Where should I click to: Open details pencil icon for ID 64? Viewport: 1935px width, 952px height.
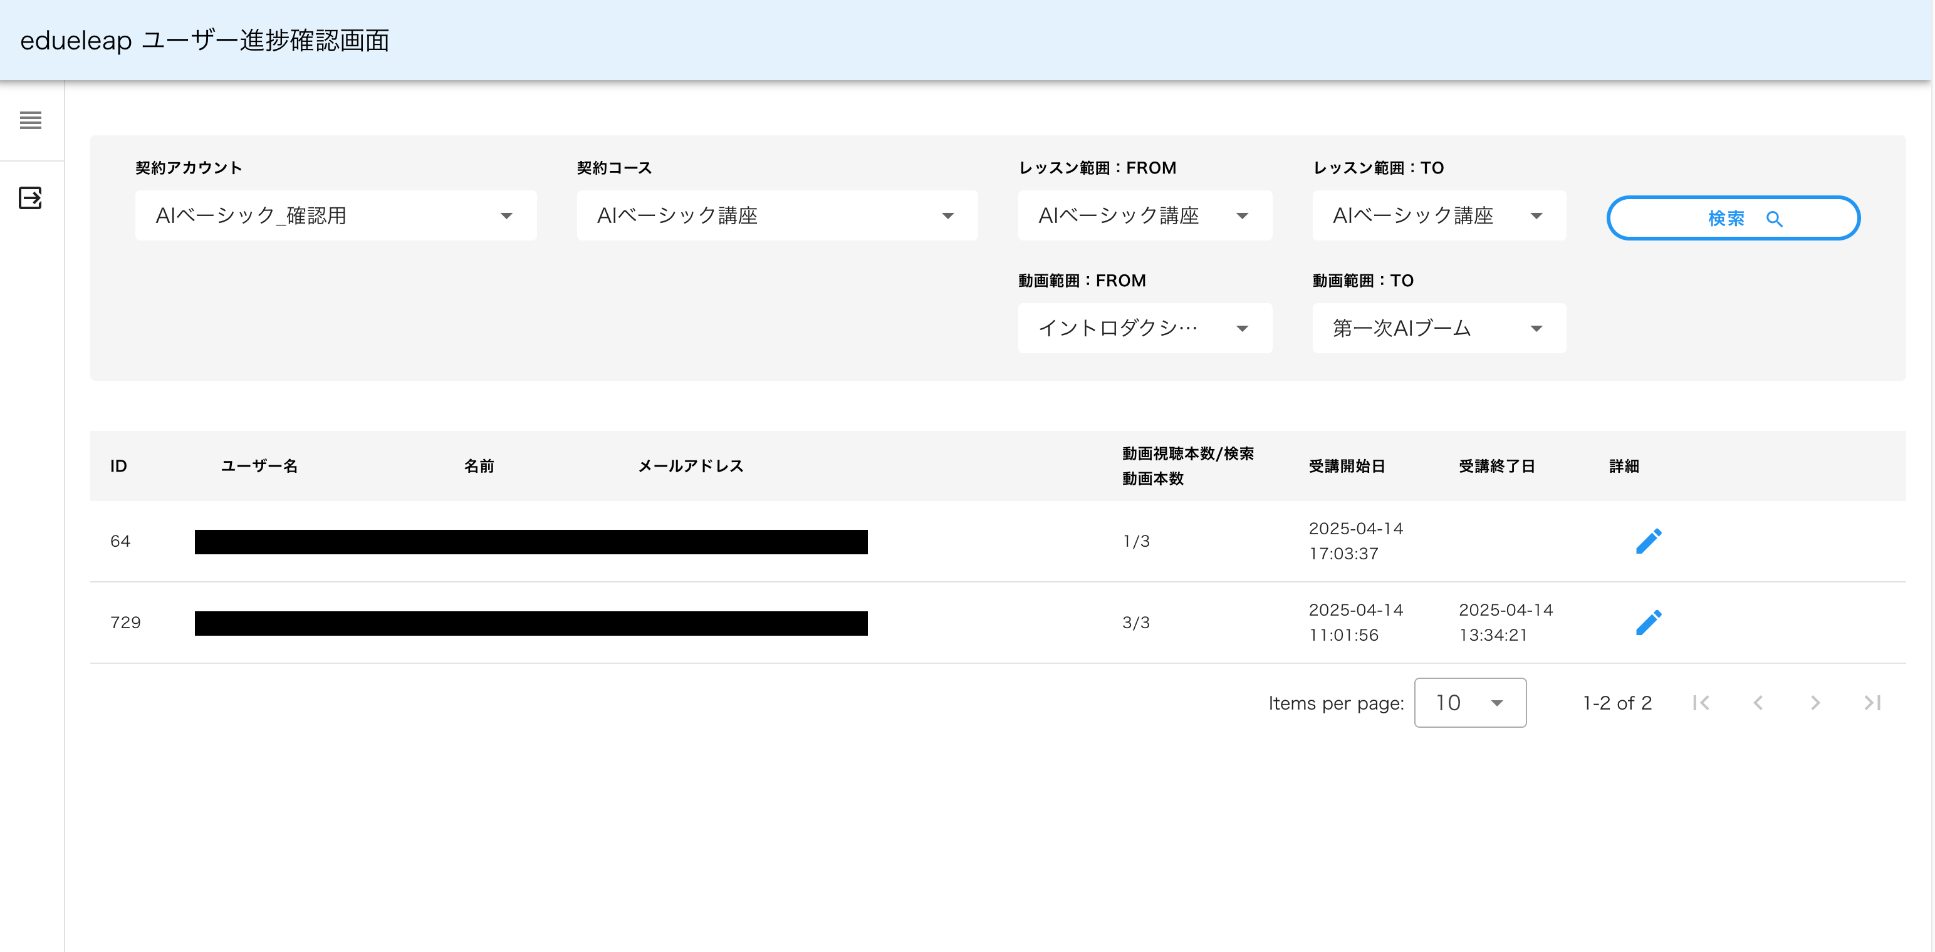(x=1649, y=541)
